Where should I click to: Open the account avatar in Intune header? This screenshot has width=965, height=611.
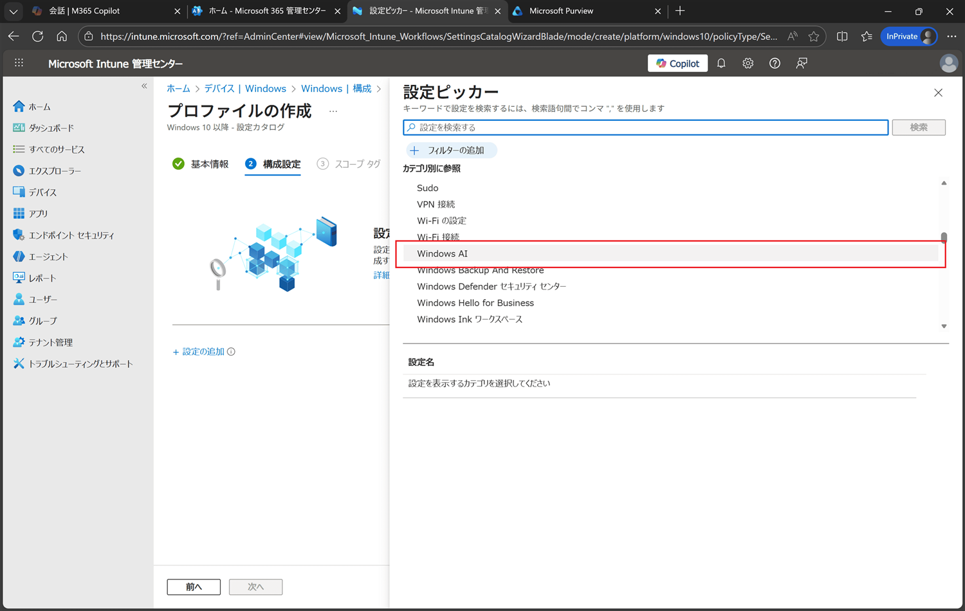click(x=948, y=63)
